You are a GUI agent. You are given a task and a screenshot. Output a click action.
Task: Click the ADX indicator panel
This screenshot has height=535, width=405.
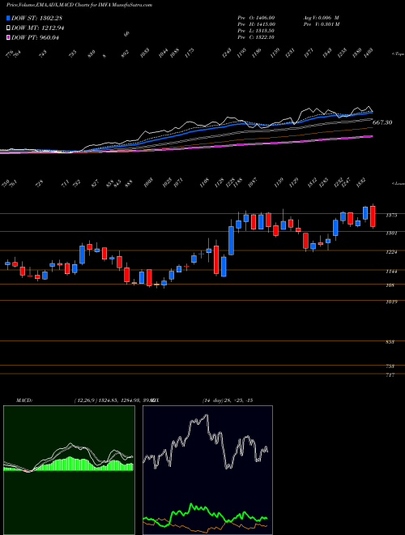(207, 470)
